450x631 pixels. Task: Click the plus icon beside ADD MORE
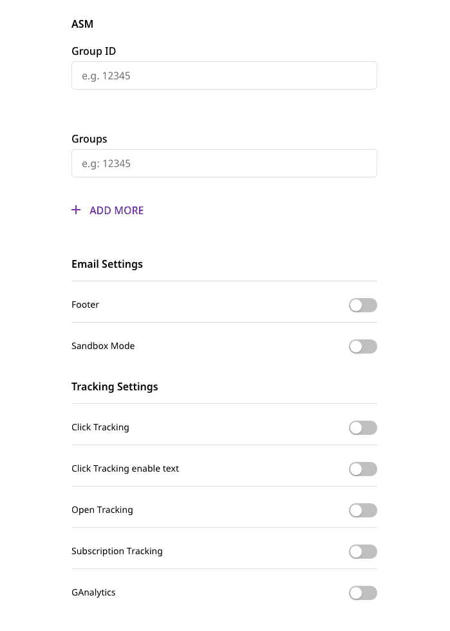point(75,210)
